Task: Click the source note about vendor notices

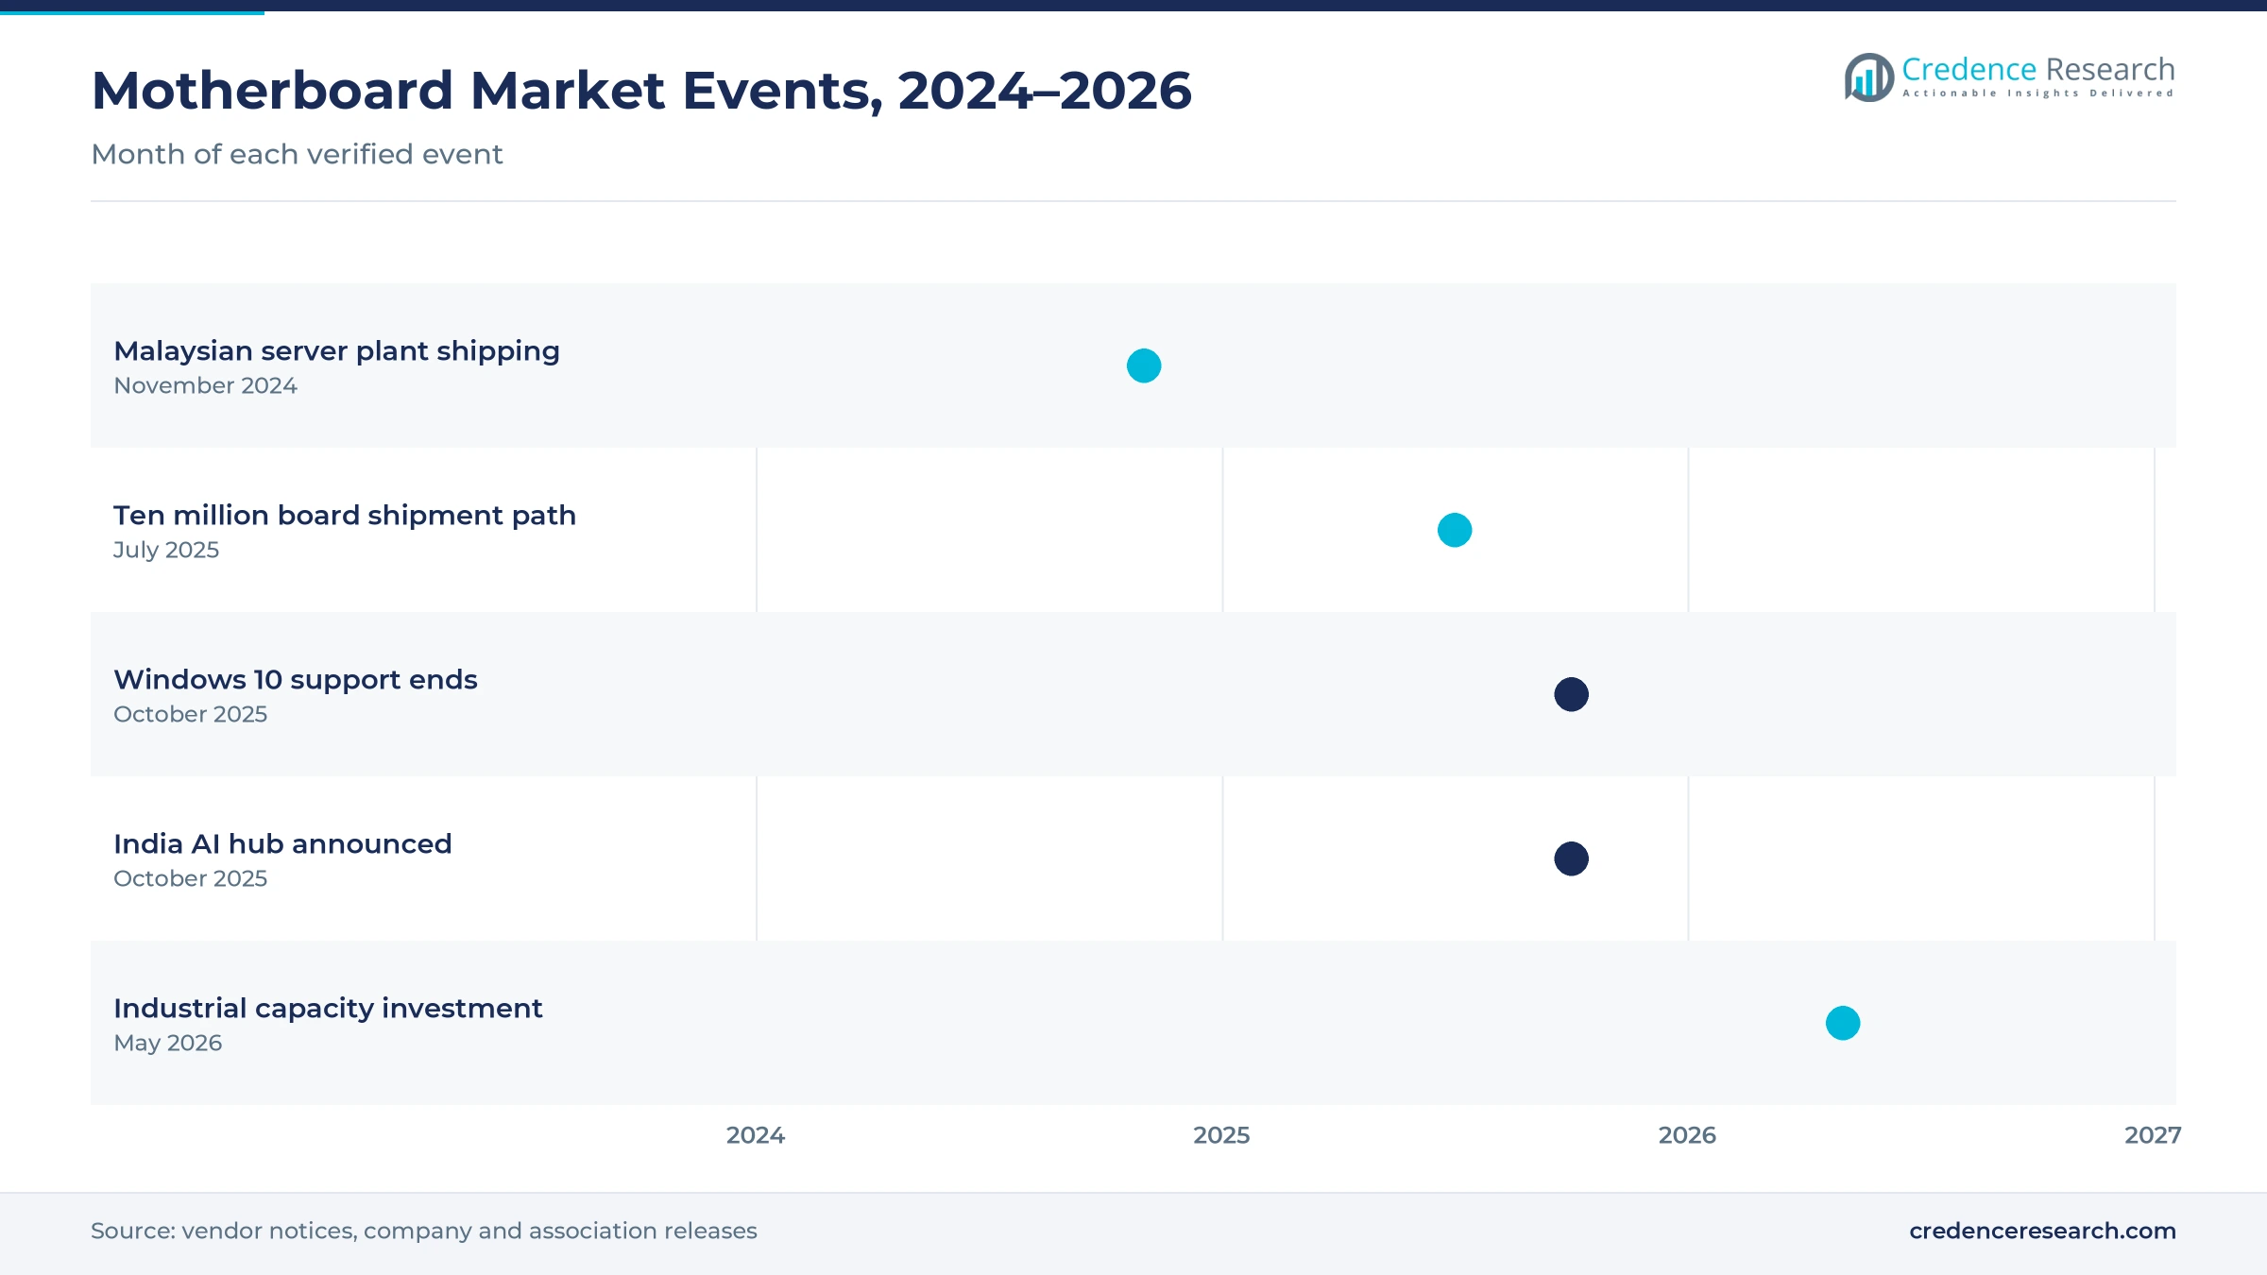Action: pos(424,1231)
